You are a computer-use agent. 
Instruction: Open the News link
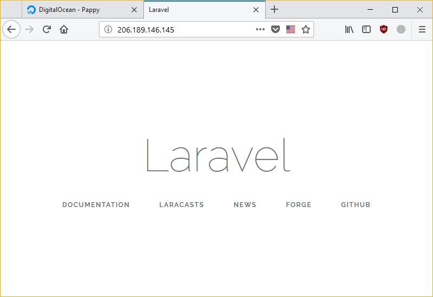click(x=245, y=205)
